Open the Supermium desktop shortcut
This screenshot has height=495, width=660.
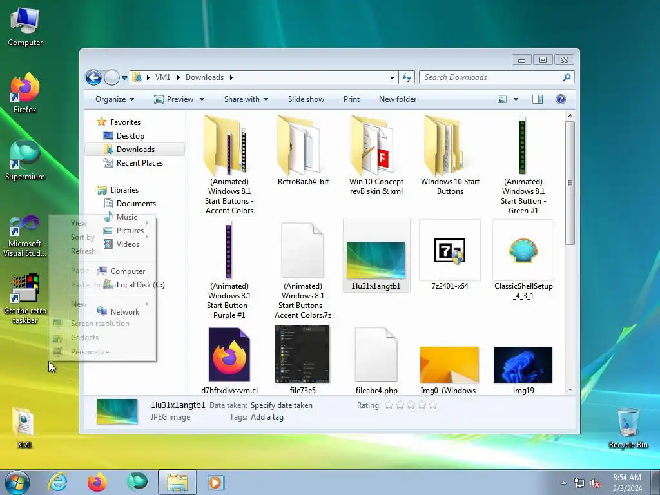point(25,160)
